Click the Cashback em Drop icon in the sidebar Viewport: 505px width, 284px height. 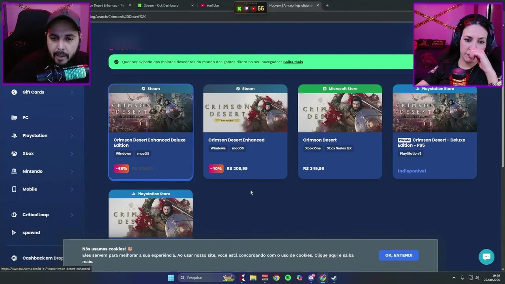pyautogui.click(x=14, y=258)
